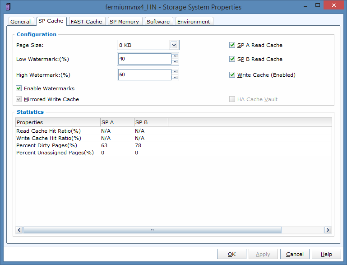
Task: Toggle the SP A Read Cache checkbox
Action: pos(232,45)
